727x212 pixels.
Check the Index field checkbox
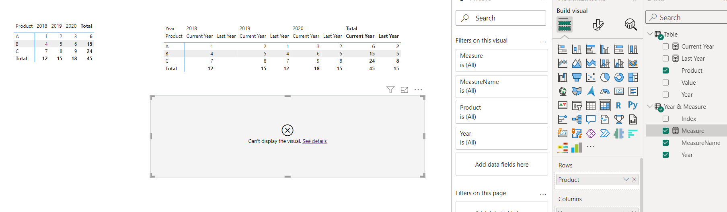(665, 119)
